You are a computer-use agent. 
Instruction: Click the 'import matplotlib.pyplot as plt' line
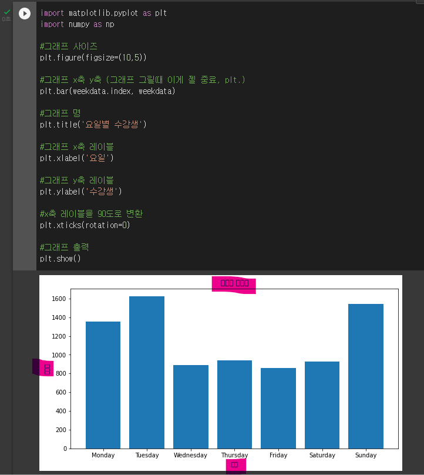pyautogui.click(x=103, y=13)
